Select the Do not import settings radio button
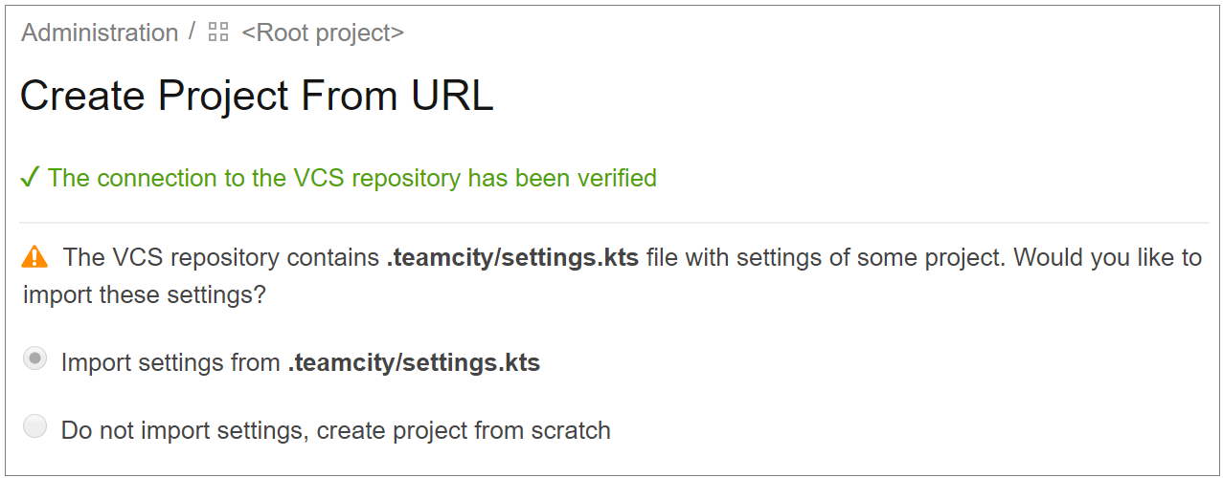 coord(34,425)
